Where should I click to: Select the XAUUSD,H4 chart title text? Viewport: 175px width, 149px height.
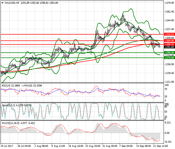pyautogui.click(x=12, y=3)
